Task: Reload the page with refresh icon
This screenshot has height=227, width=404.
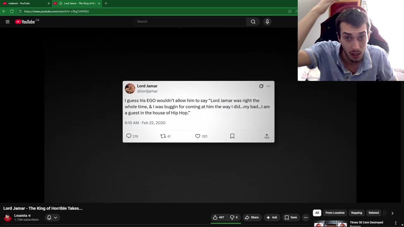Action: pos(12,11)
